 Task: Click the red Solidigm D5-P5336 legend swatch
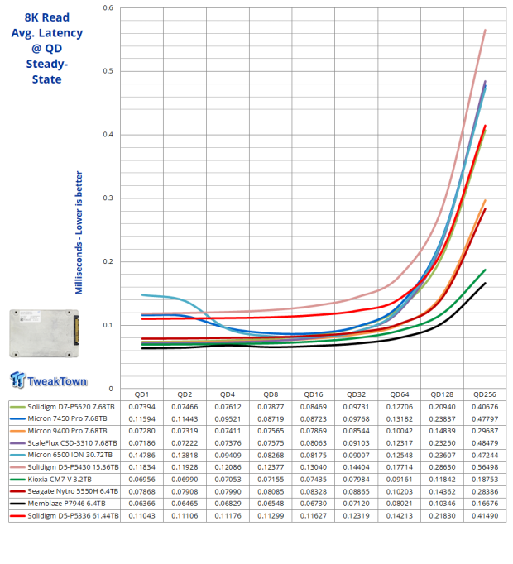tap(17, 516)
